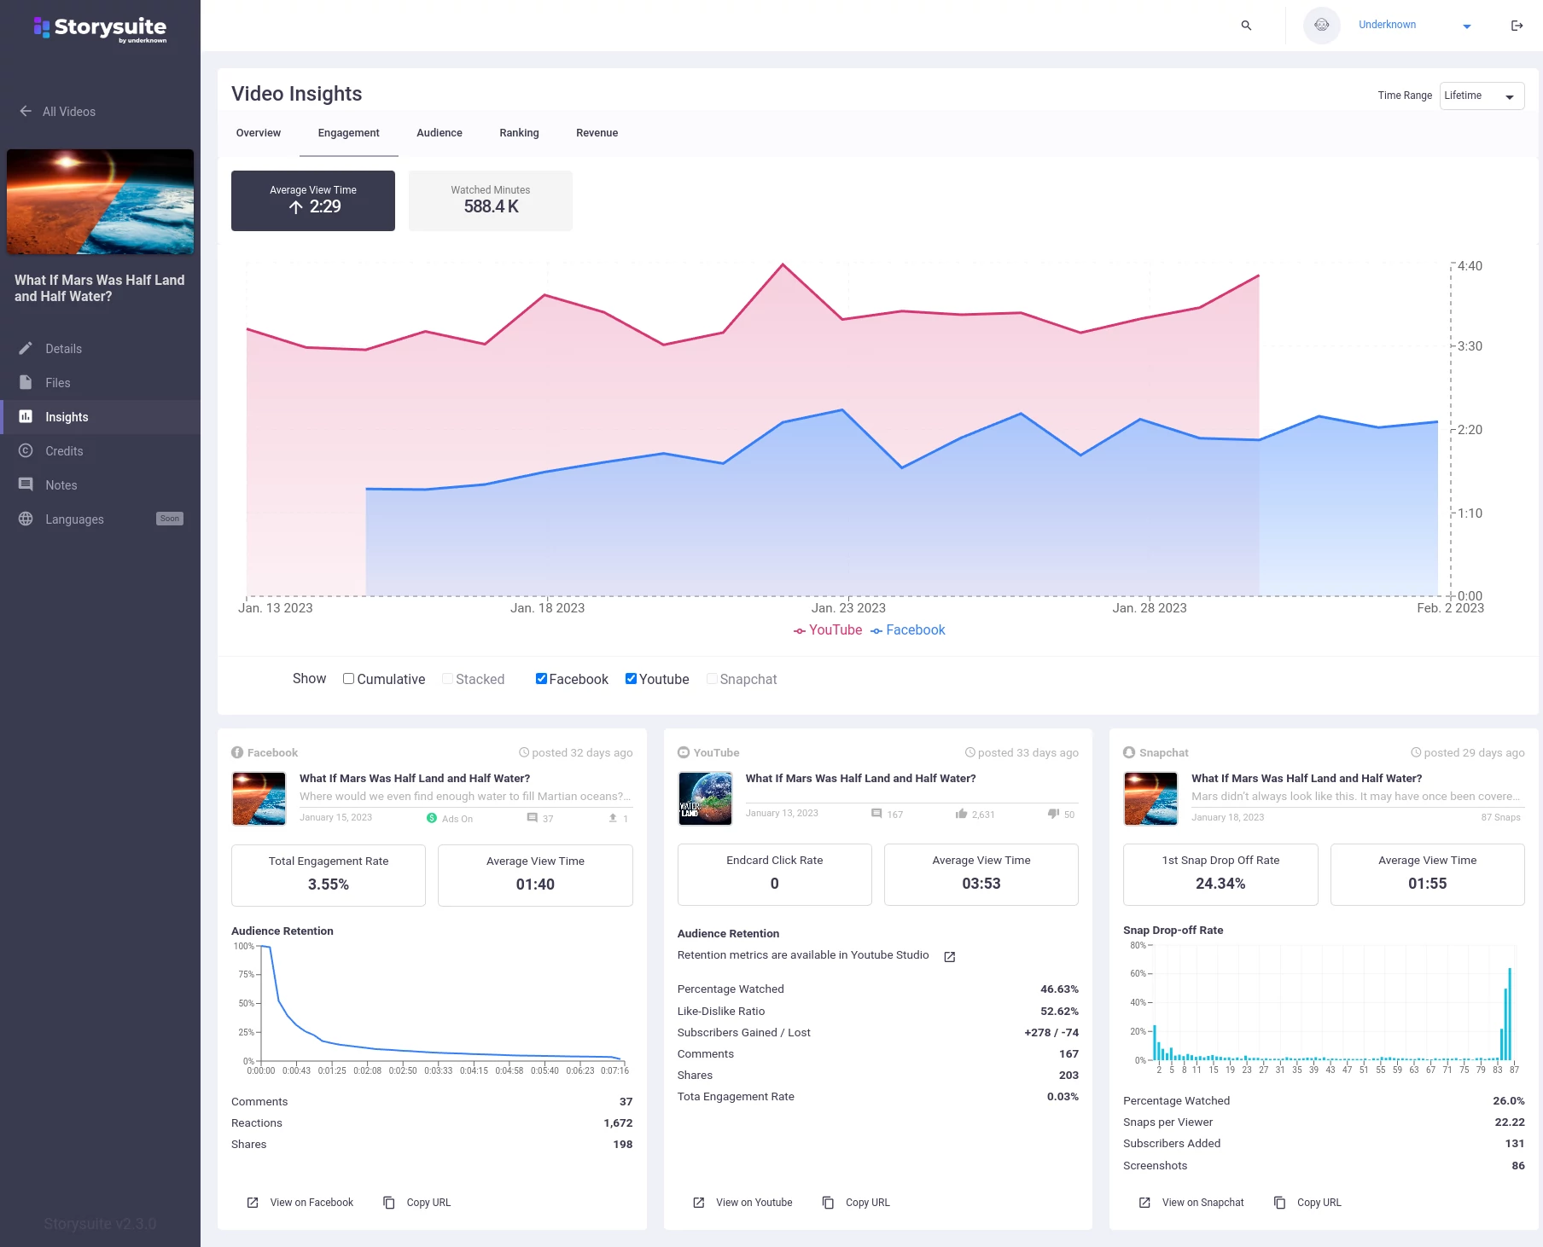Open the Audience tab
Image resolution: width=1543 pixels, height=1247 pixels.
click(440, 133)
